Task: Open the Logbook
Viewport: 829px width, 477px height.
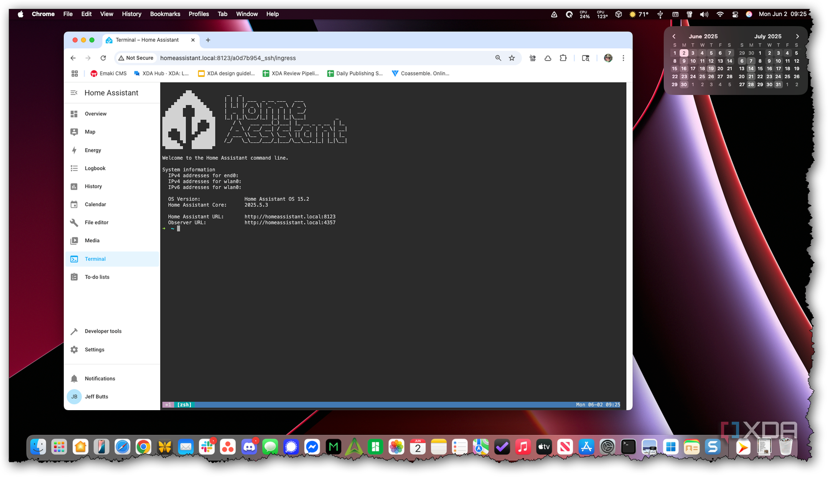Action: tap(95, 168)
